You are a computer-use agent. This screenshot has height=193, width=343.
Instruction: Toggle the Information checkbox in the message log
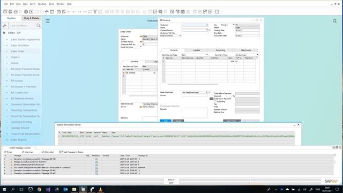(x=43, y=152)
